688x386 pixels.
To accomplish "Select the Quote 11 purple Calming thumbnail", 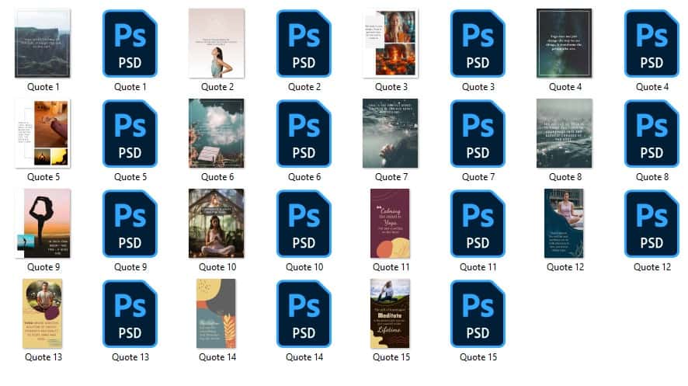I will [390, 224].
